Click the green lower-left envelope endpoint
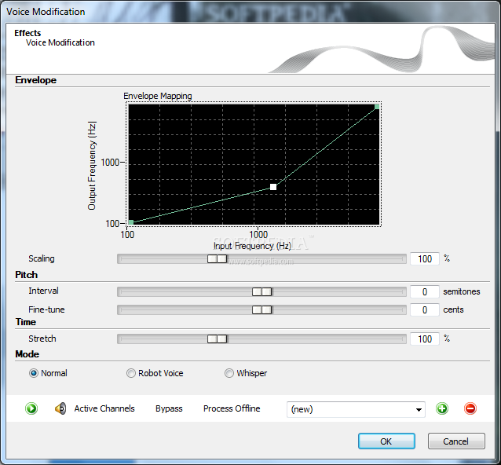The height and width of the screenshot is (465, 501). click(x=130, y=222)
